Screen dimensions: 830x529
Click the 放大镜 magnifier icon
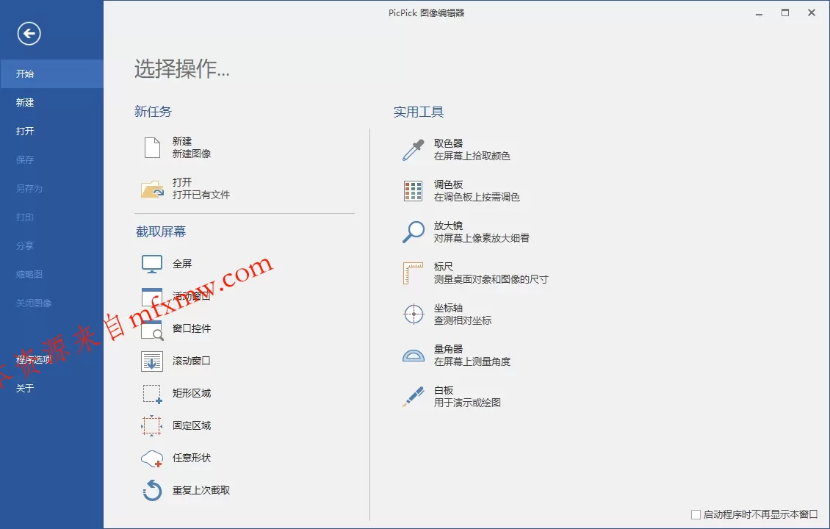point(414,232)
